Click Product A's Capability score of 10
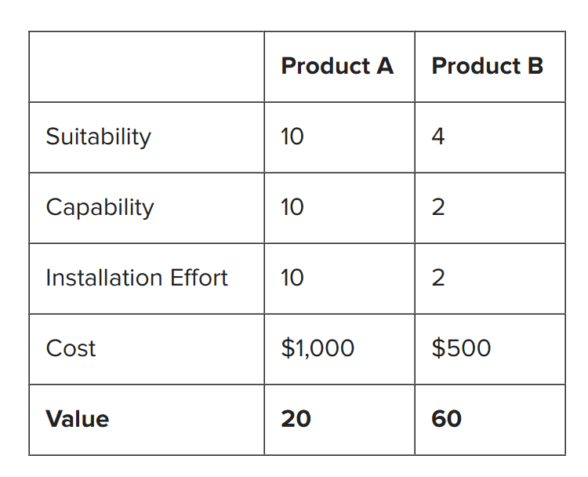This screenshot has height=477, width=588. tap(292, 207)
